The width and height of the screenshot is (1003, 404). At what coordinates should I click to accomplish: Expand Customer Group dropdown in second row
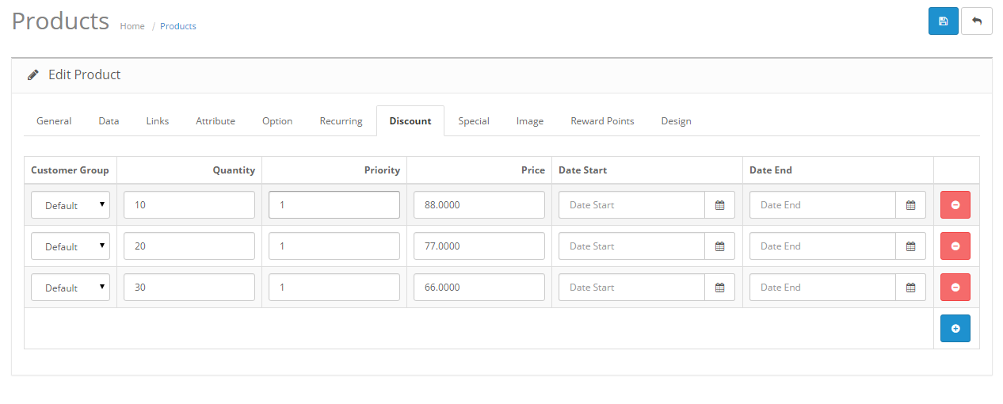(x=71, y=246)
